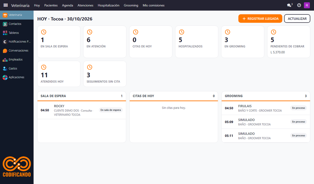This screenshot has width=314, height=184.
Task: Click the Registrar Llegada button
Action: coord(260,19)
